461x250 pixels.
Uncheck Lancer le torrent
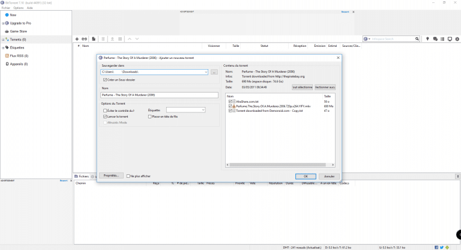point(105,117)
